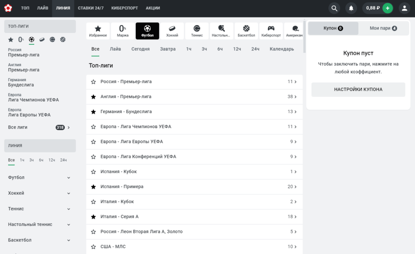Select sidebar 24ч time filter
Screen dimensions: 415x254
click(63, 160)
